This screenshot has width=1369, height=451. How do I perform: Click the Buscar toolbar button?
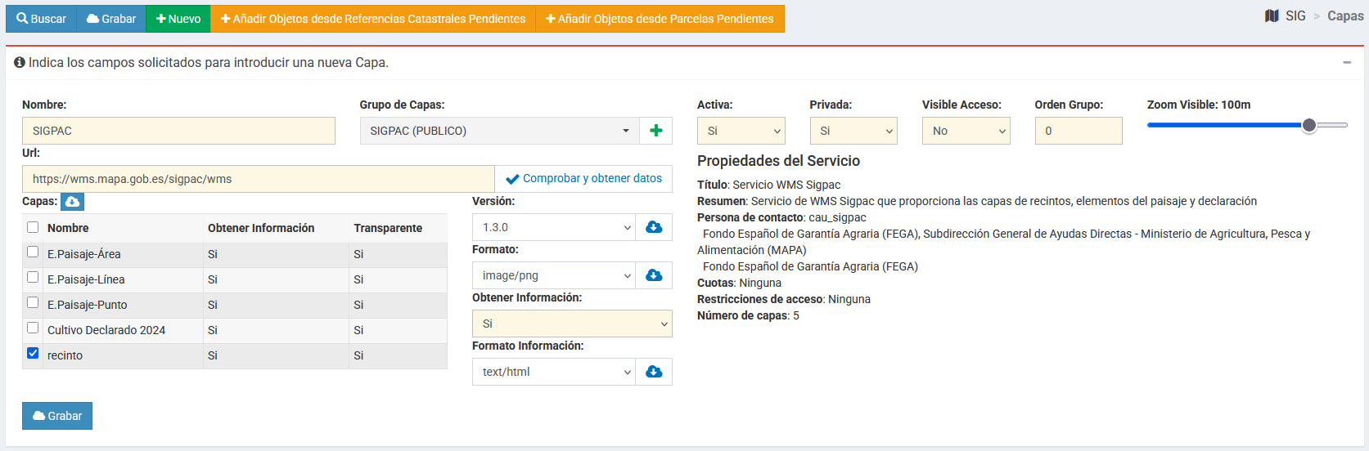pyautogui.click(x=41, y=19)
